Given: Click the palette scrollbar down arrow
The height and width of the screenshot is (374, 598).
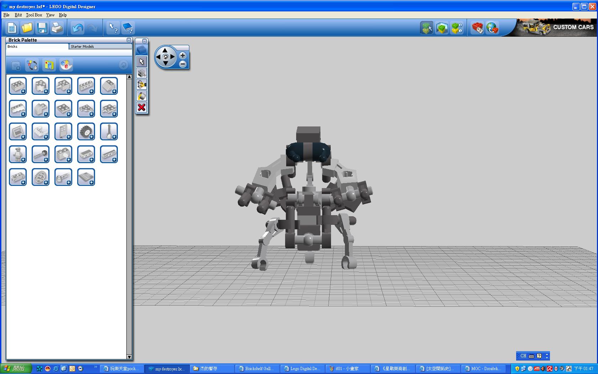Looking at the screenshot, I should click(129, 357).
